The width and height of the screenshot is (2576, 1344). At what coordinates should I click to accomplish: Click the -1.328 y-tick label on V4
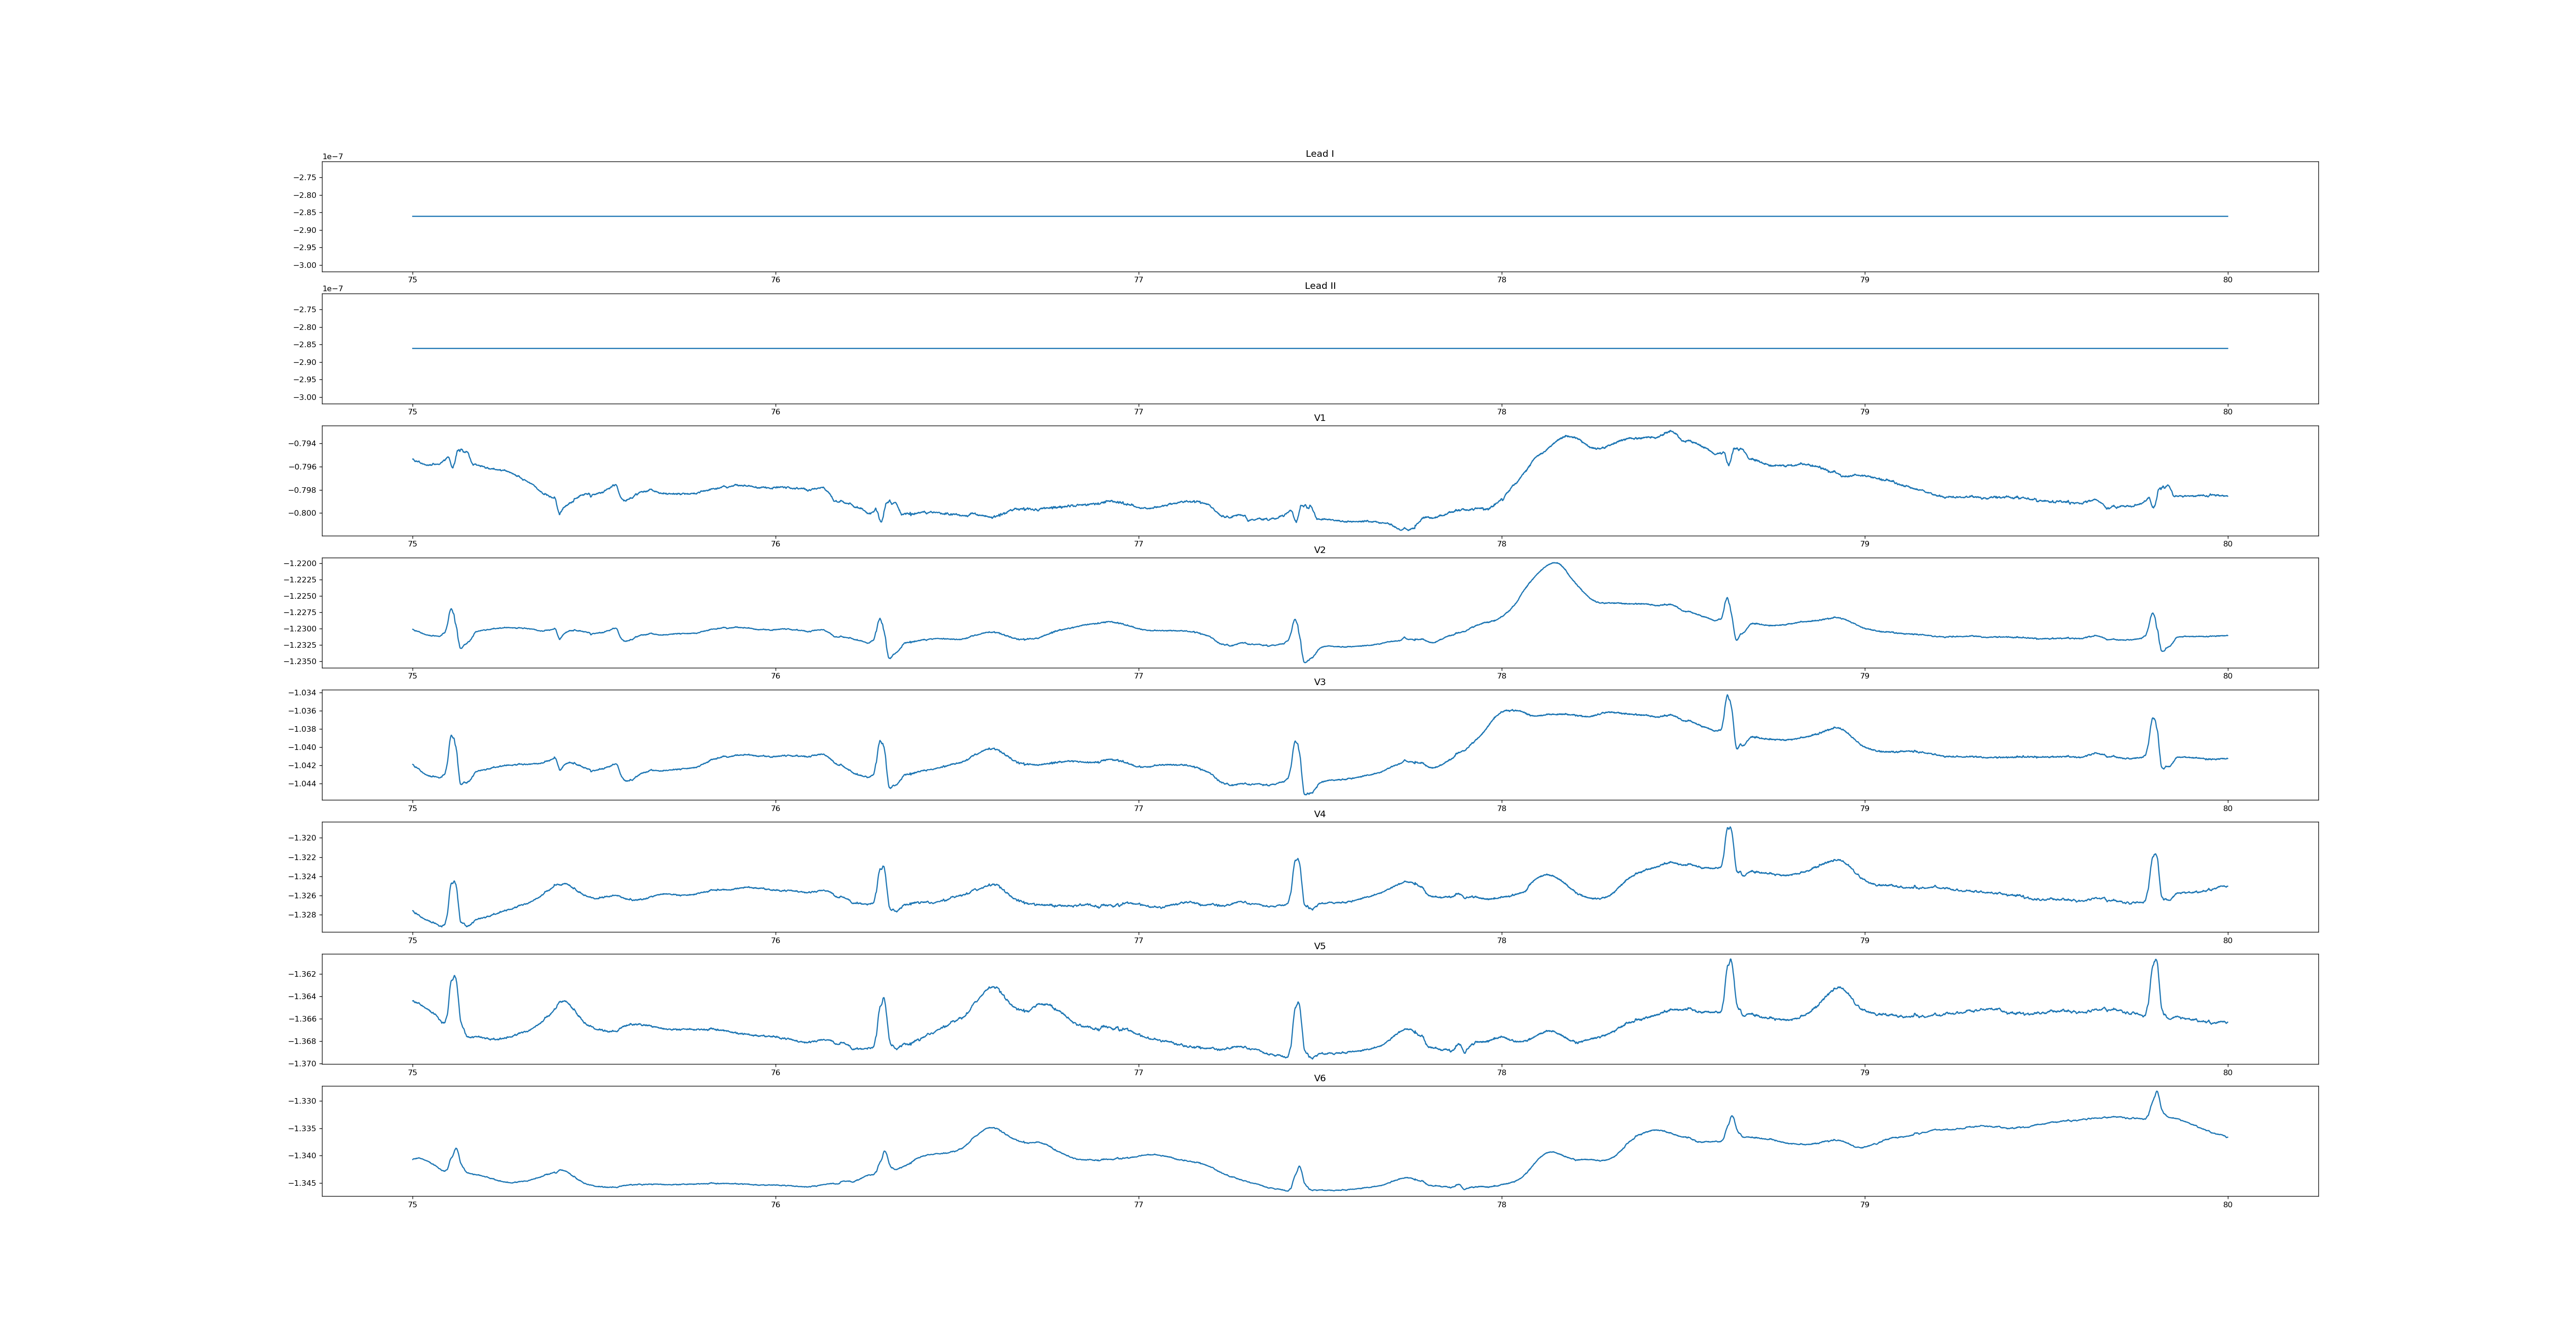tap(302, 915)
